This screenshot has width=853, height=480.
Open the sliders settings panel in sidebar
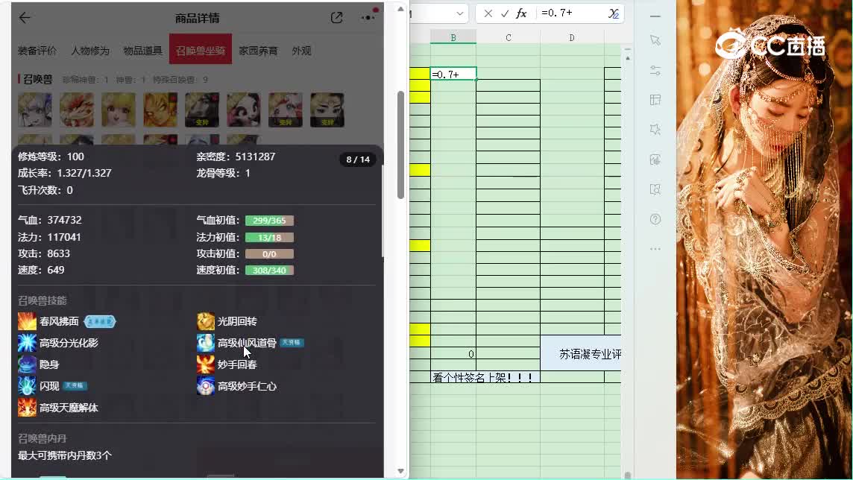pos(655,70)
